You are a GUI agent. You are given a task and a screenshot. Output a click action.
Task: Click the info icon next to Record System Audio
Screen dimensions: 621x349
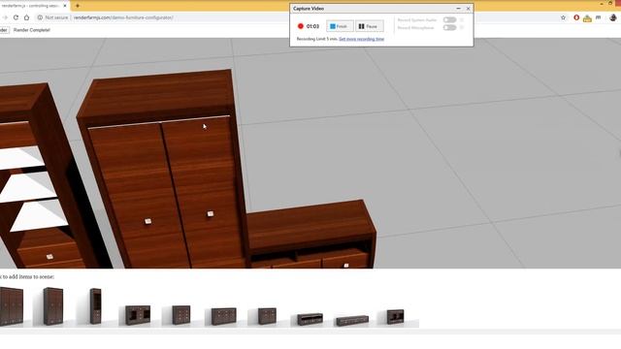pyautogui.click(x=462, y=19)
